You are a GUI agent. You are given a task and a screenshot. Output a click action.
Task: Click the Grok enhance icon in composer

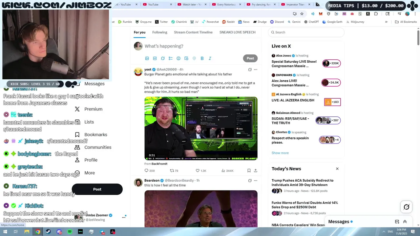[x=163, y=58]
